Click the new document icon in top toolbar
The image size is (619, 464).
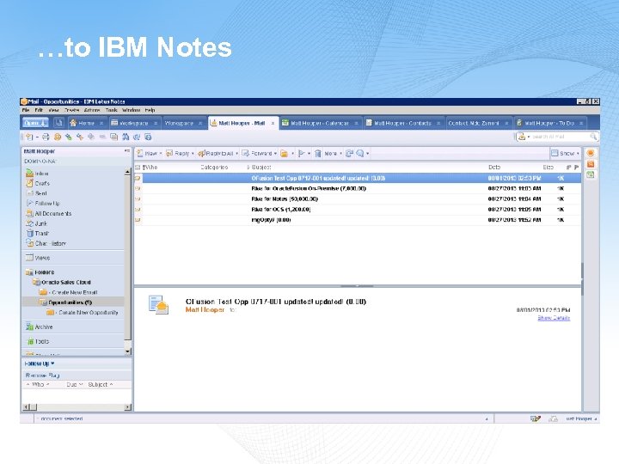29,137
